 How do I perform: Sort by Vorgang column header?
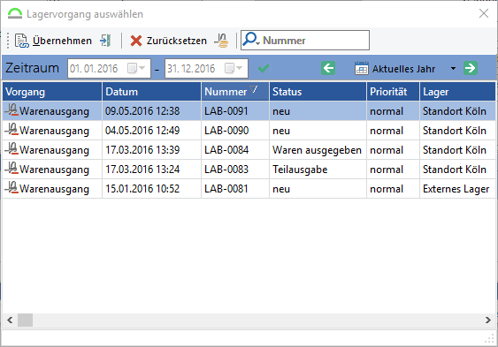tap(52, 92)
